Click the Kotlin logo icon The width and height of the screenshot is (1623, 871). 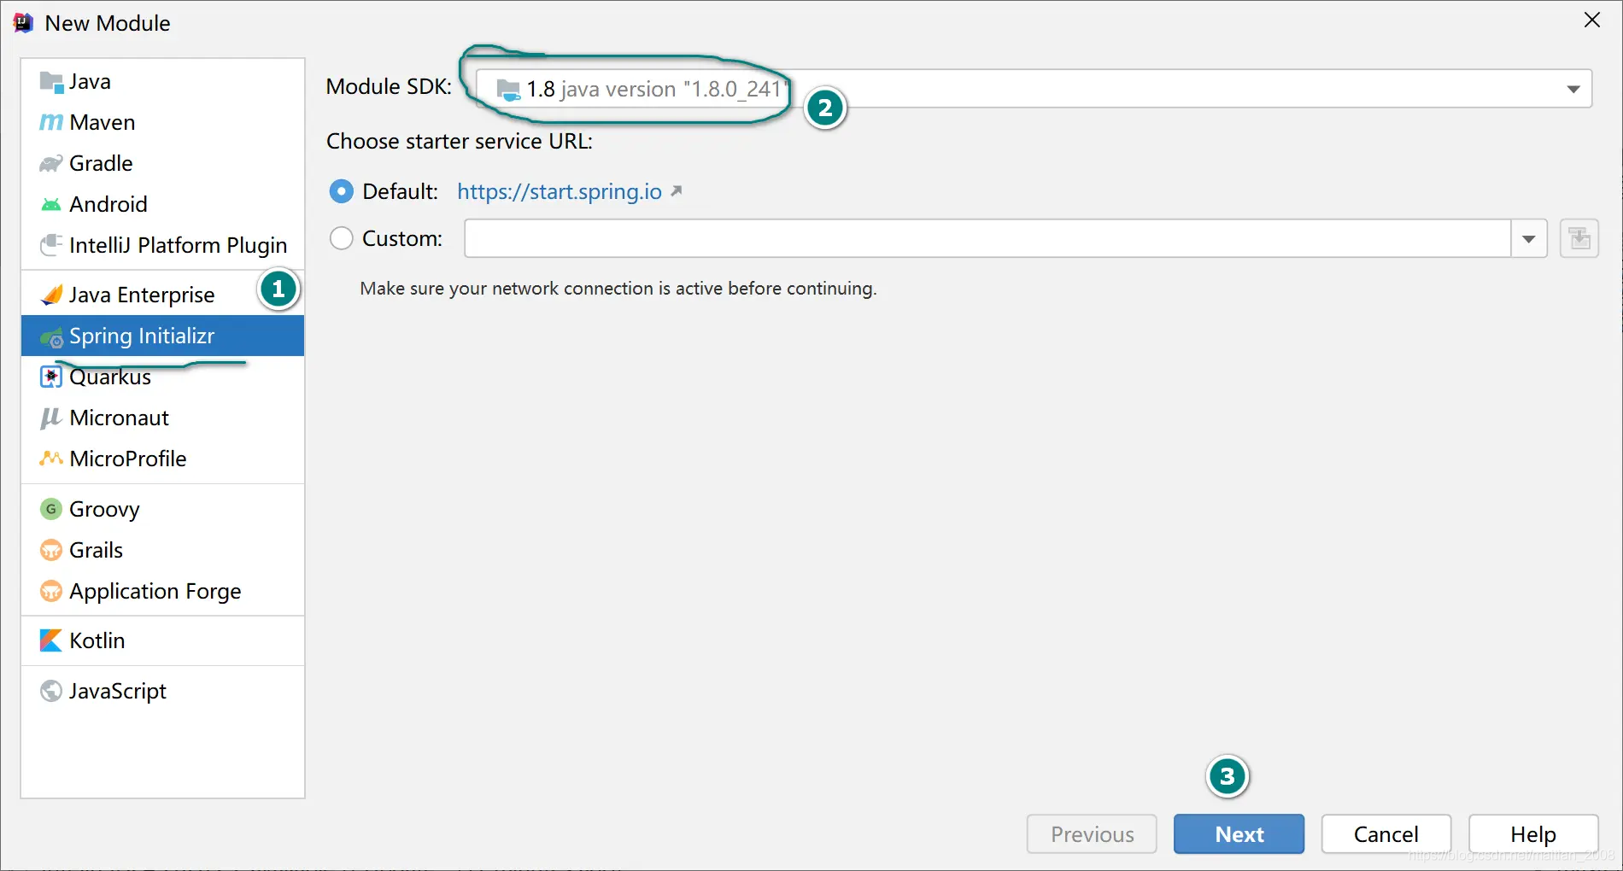51,640
